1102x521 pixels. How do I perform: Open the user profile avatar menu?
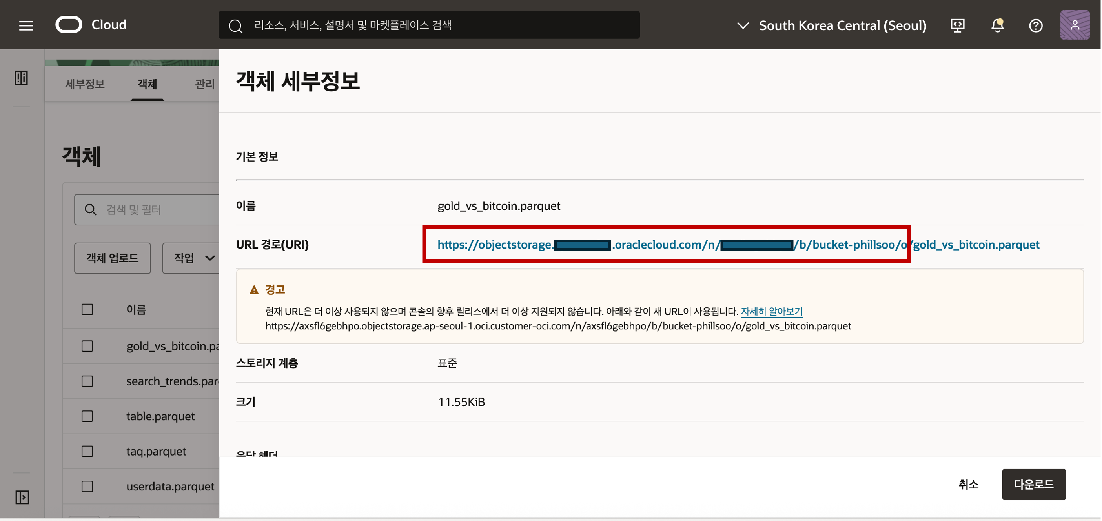pyautogui.click(x=1074, y=25)
